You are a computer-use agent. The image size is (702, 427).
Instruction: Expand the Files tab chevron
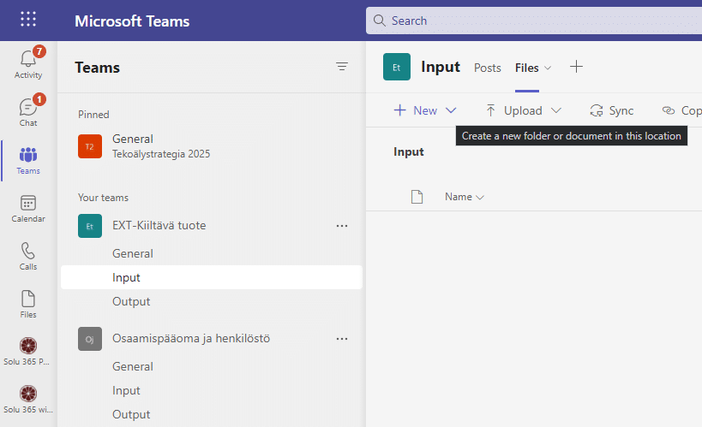[548, 68]
